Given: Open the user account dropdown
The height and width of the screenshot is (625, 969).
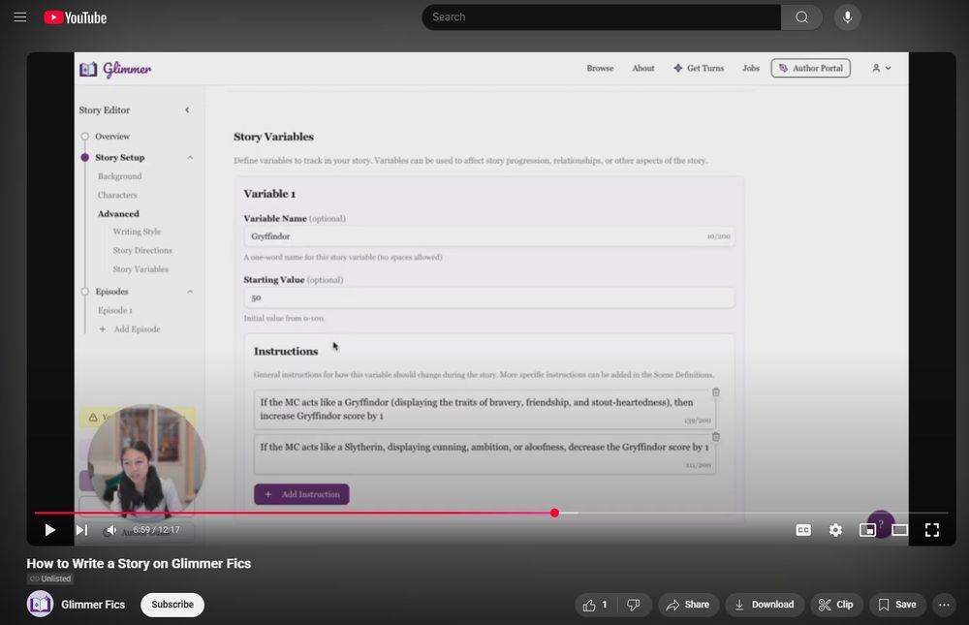Looking at the screenshot, I should [881, 68].
